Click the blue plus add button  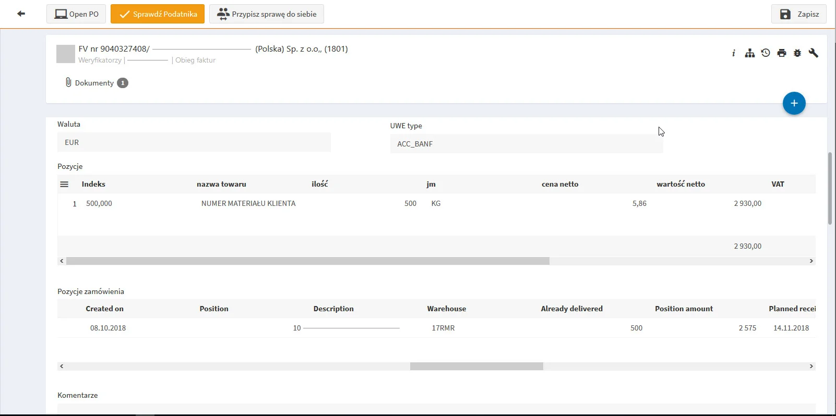point(794,103)
